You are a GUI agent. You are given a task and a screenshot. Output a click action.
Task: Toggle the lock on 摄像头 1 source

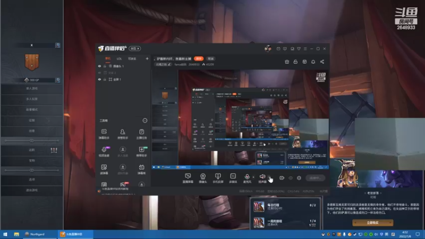(105, 66)
